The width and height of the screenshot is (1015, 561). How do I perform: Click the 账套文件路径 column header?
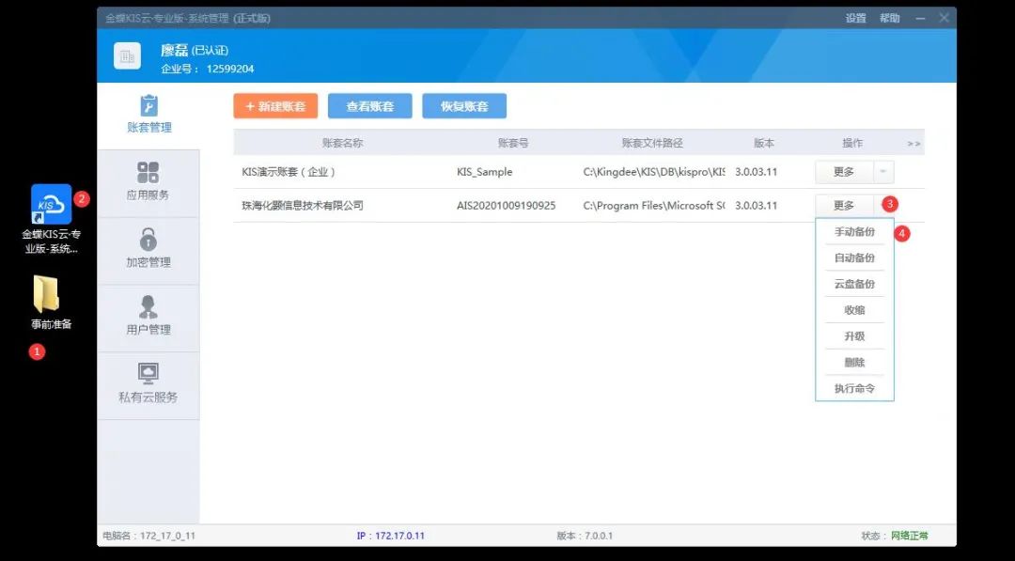pyautogui.click(x=652, y=143)
